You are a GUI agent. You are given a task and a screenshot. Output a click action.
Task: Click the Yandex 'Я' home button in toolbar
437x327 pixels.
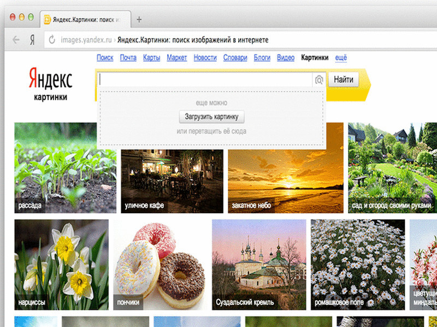pos(32,40)
